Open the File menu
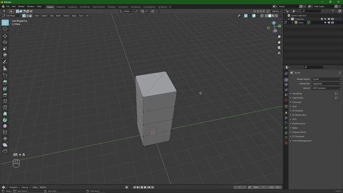 pyautogui.click(x=8, y=6)
